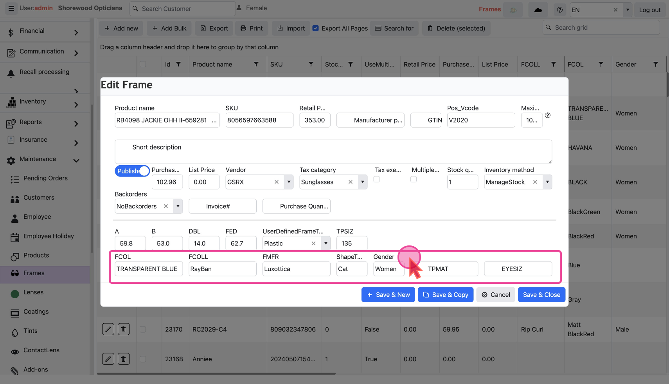
Task: Click the Id column filter icon
Action: tap(178, 64)
